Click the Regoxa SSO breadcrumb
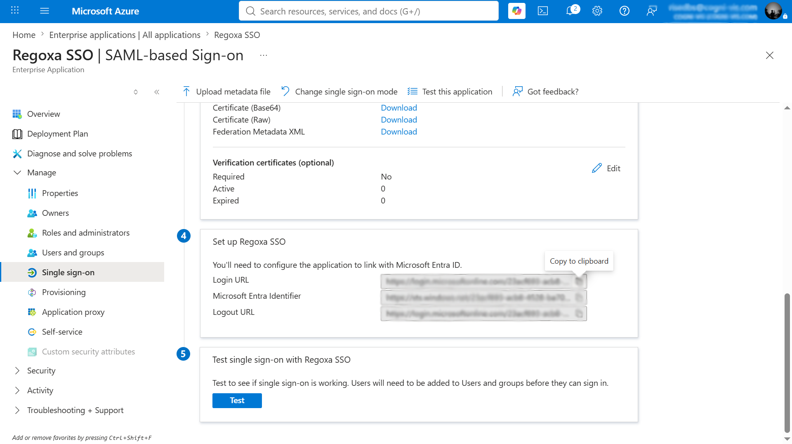Image resolution: width=792 pixels, height=444 pixels. coord(237,35)
